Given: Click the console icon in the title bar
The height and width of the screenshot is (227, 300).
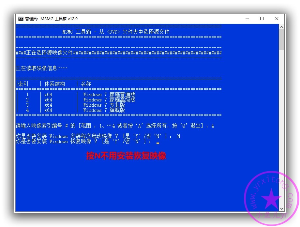Looking at the screenshot, I should (x=21, y=19).
